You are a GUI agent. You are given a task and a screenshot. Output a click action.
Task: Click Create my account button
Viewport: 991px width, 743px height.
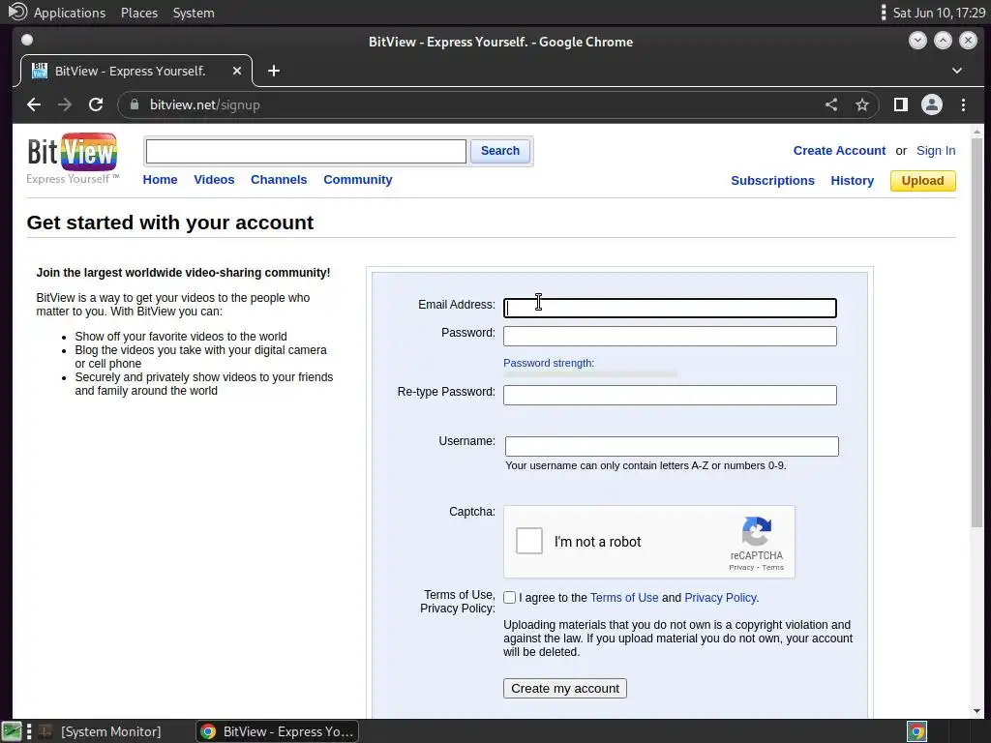tap(565, 689)
